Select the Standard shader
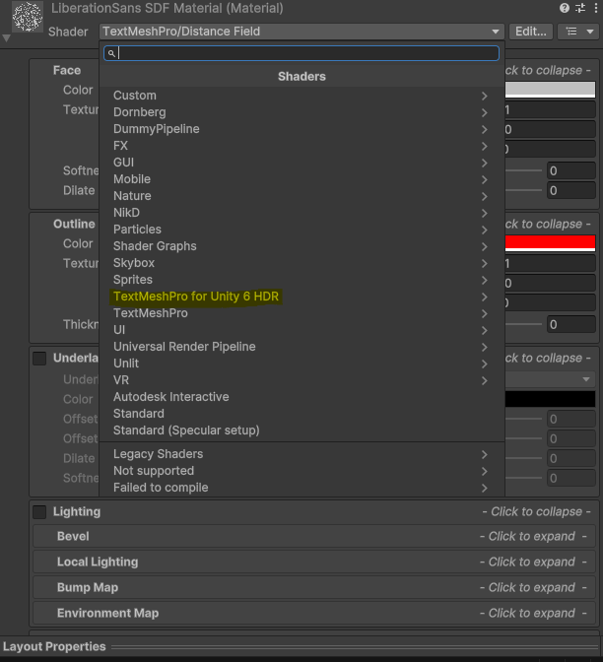This screenshot has width=603, height=662. click(301, 414)
